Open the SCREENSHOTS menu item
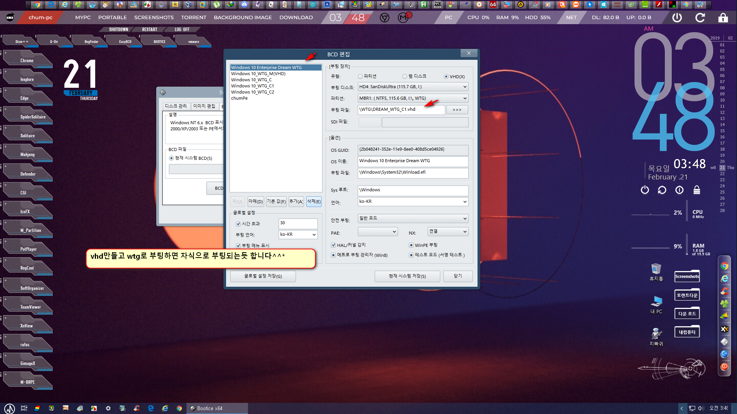Screen dimensions: 737x414 154,18
